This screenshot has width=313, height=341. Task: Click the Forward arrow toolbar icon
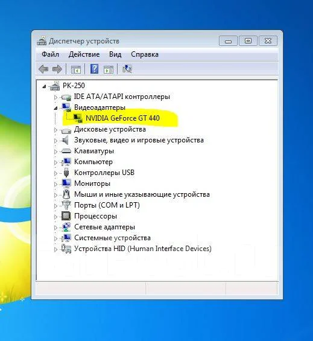pyautogui.click(x=57, y=69)
